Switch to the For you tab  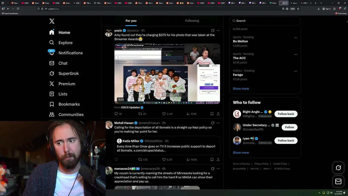(x=131, y=21)
